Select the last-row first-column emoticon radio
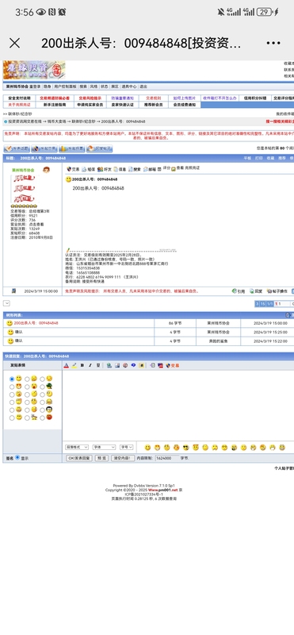The image size is (294, 635). coord(12,418)
